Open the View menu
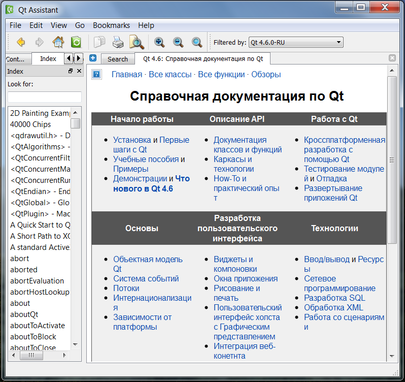The height and width of the screenshot is (382, 405). tap(59, 25)
